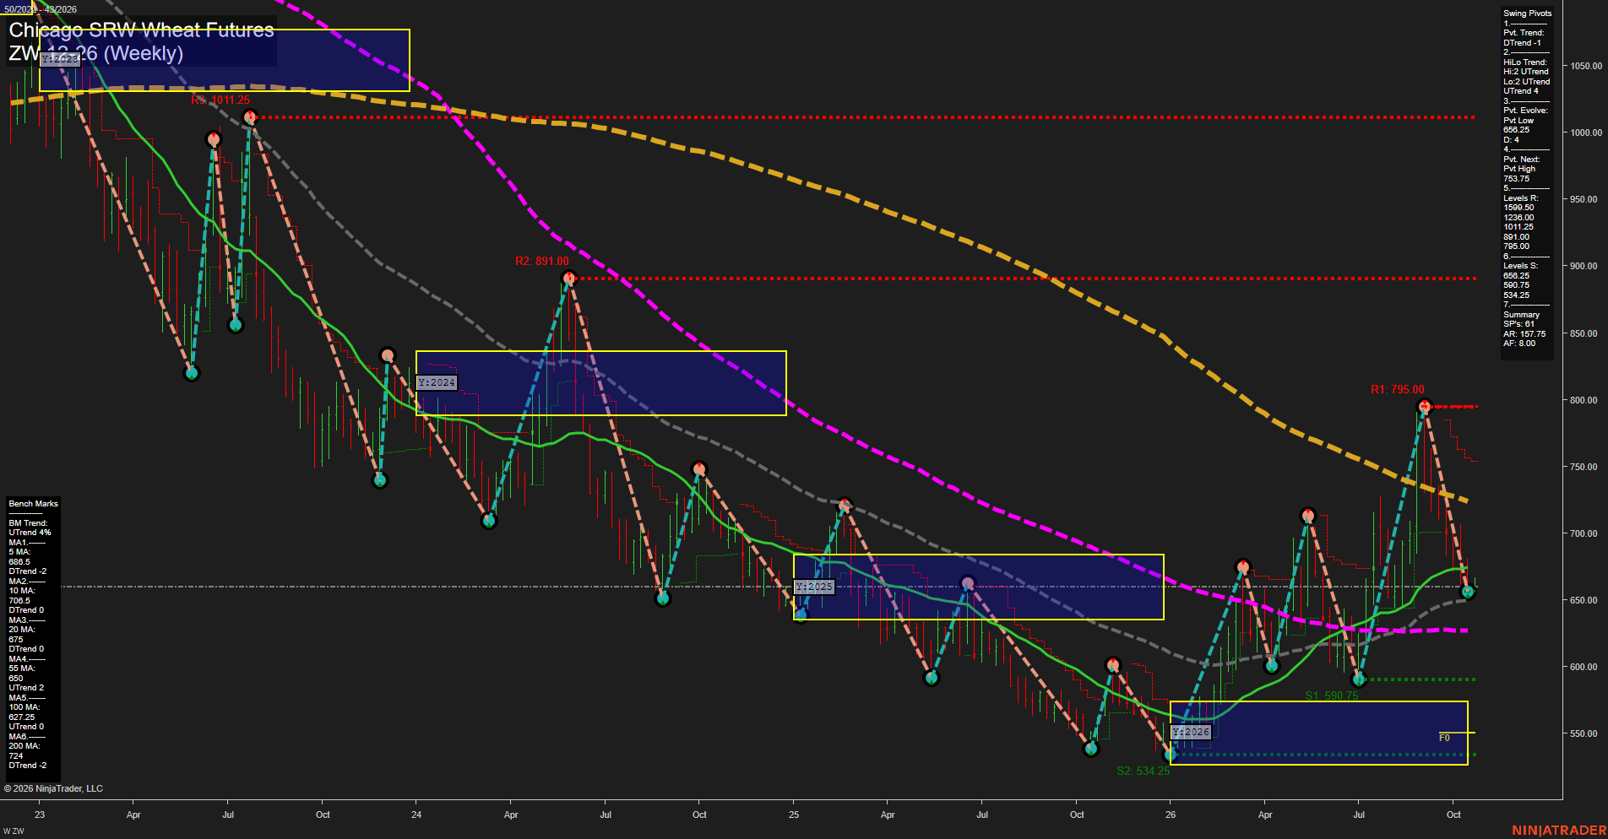Image resolution: width=1608 pixels, height=839 pixels.
Task: Click the 100 MA 627.25 value
Action: (22, 717)
